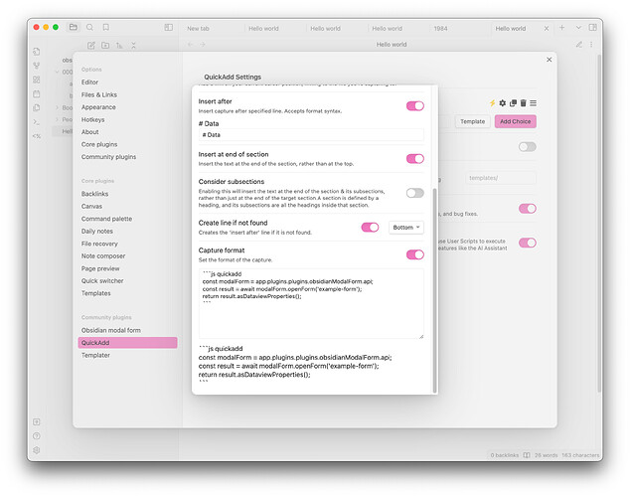Disable the Insert after toggle
This screenshot has height=497, width=630.
click(415, 106)
